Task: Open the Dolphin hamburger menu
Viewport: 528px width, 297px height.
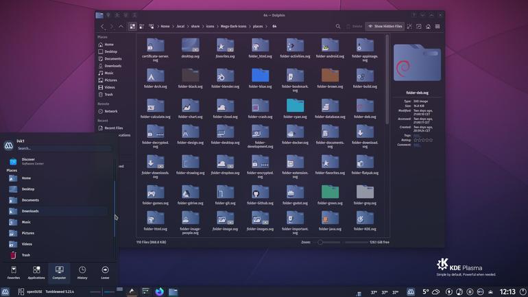Action: [437, 26]
